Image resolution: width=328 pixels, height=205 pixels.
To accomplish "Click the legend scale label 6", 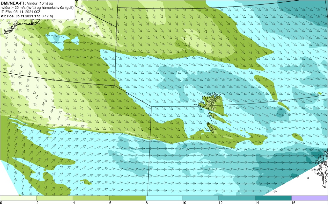I will (x=110, y=203).
